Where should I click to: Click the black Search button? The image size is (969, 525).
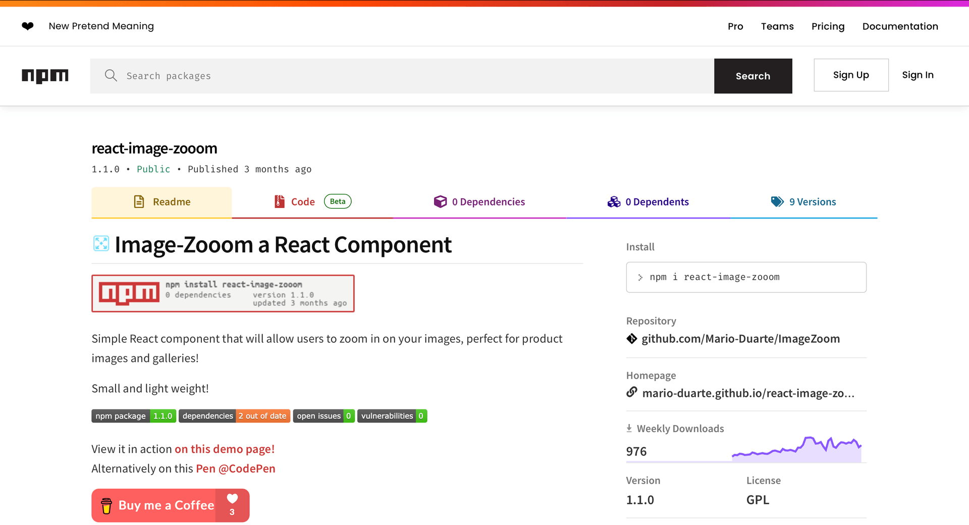[753, 76]
